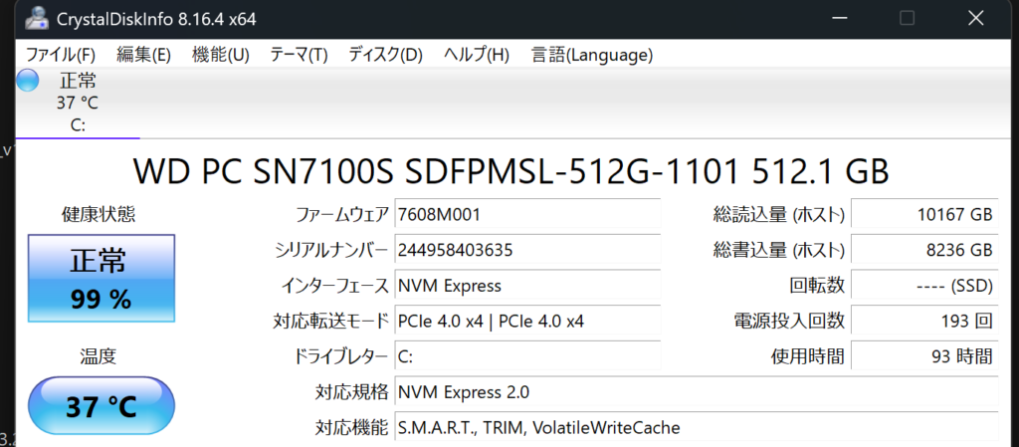The image size is (1019, 447).
Task: Open the ヘルプ(H) menu
Action: click(x=476, y=54)
